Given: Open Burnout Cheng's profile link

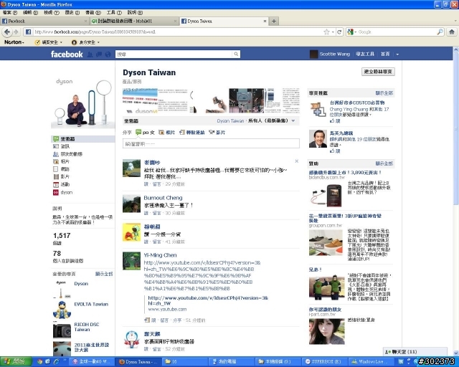Looking at the screenshot, I should click(163, 198).
